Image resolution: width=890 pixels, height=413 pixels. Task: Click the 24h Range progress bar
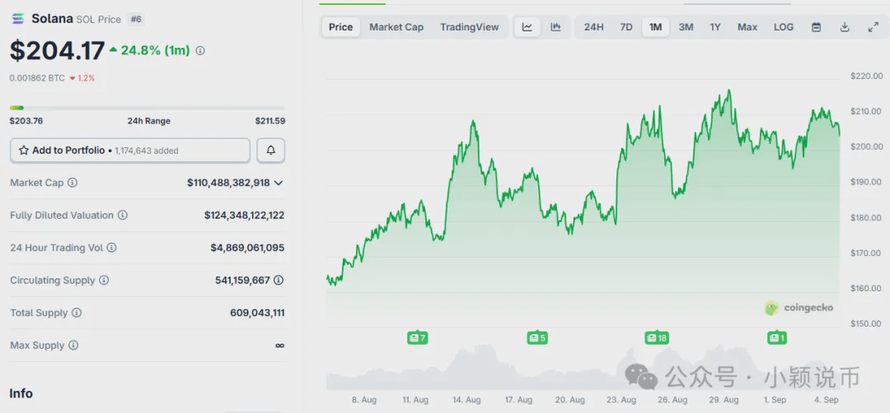click(x=148, y=108)
